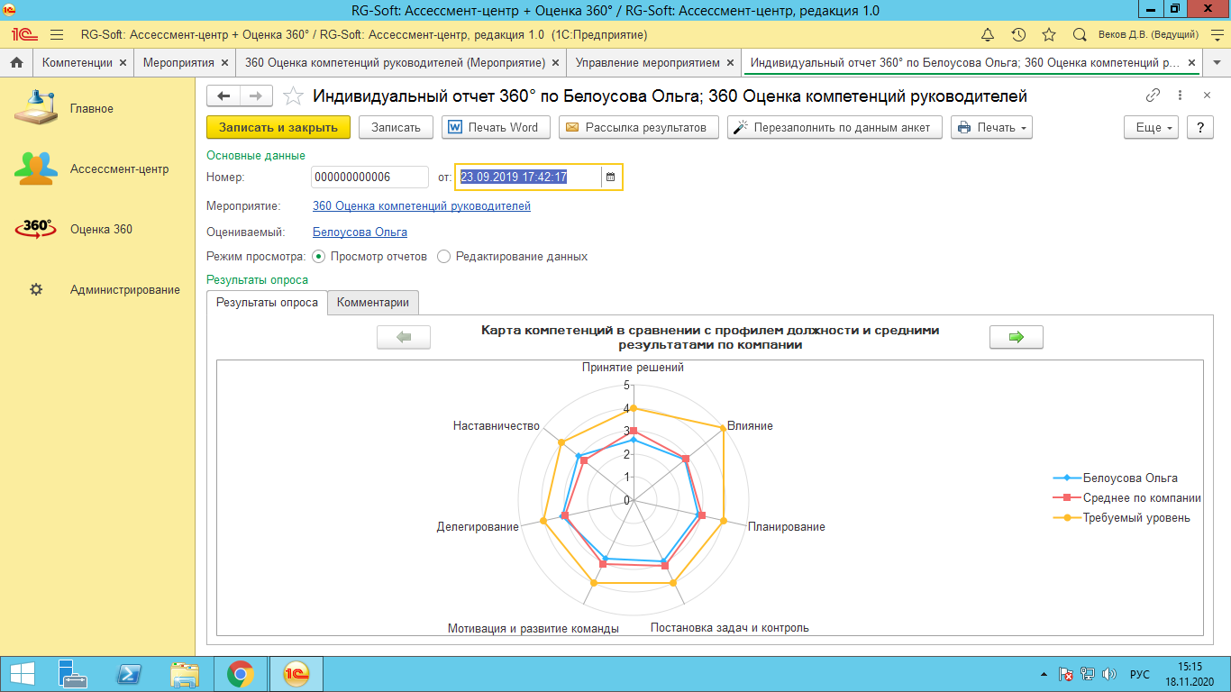Switch to the Комментарии tab
This screenshot has height=692, width=1231.
tap(373, 303)
